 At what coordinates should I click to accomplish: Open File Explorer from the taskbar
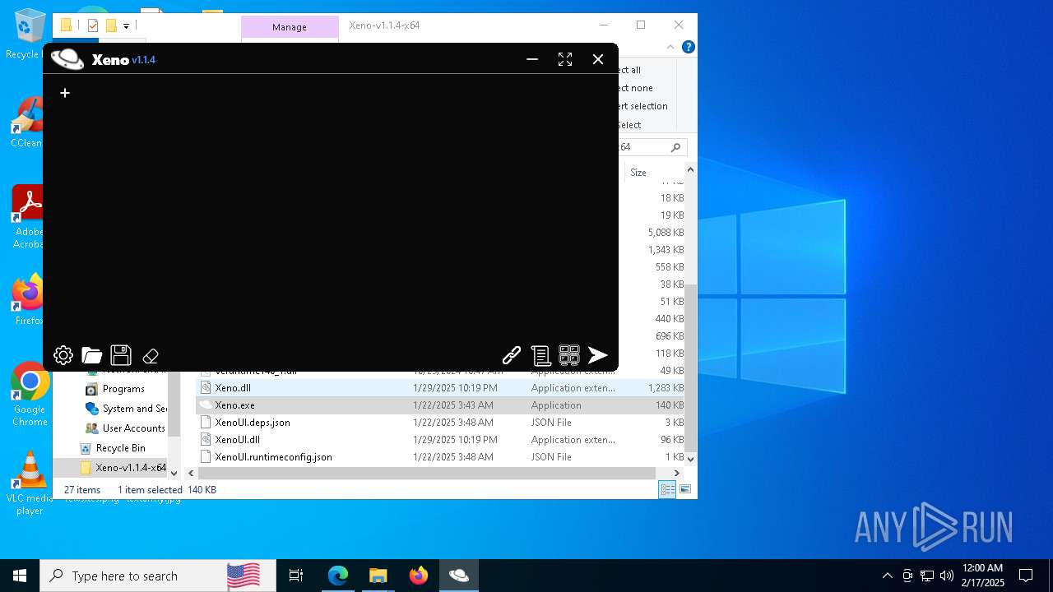pos(378,576)
